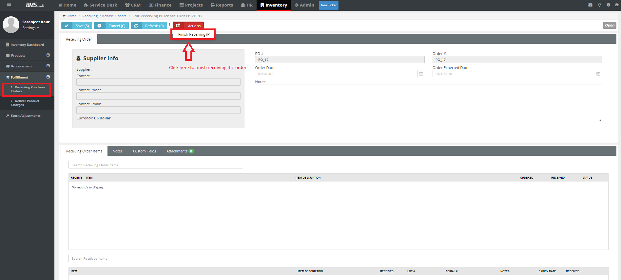Sort by the STATUS column header
The height and width of the screenshot is (280, 621).
(x=587, y=178)
